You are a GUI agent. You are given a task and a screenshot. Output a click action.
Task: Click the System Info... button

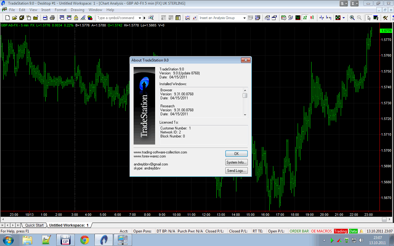[x=236, y=162]
